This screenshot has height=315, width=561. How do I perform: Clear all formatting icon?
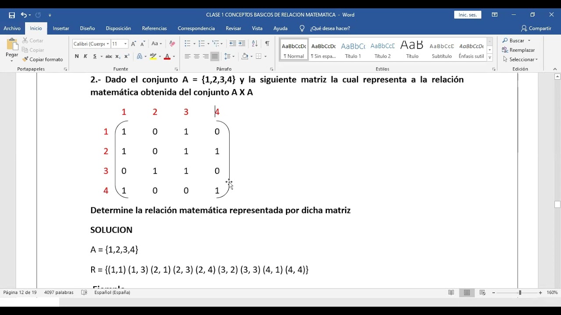(x=172, y=44)
